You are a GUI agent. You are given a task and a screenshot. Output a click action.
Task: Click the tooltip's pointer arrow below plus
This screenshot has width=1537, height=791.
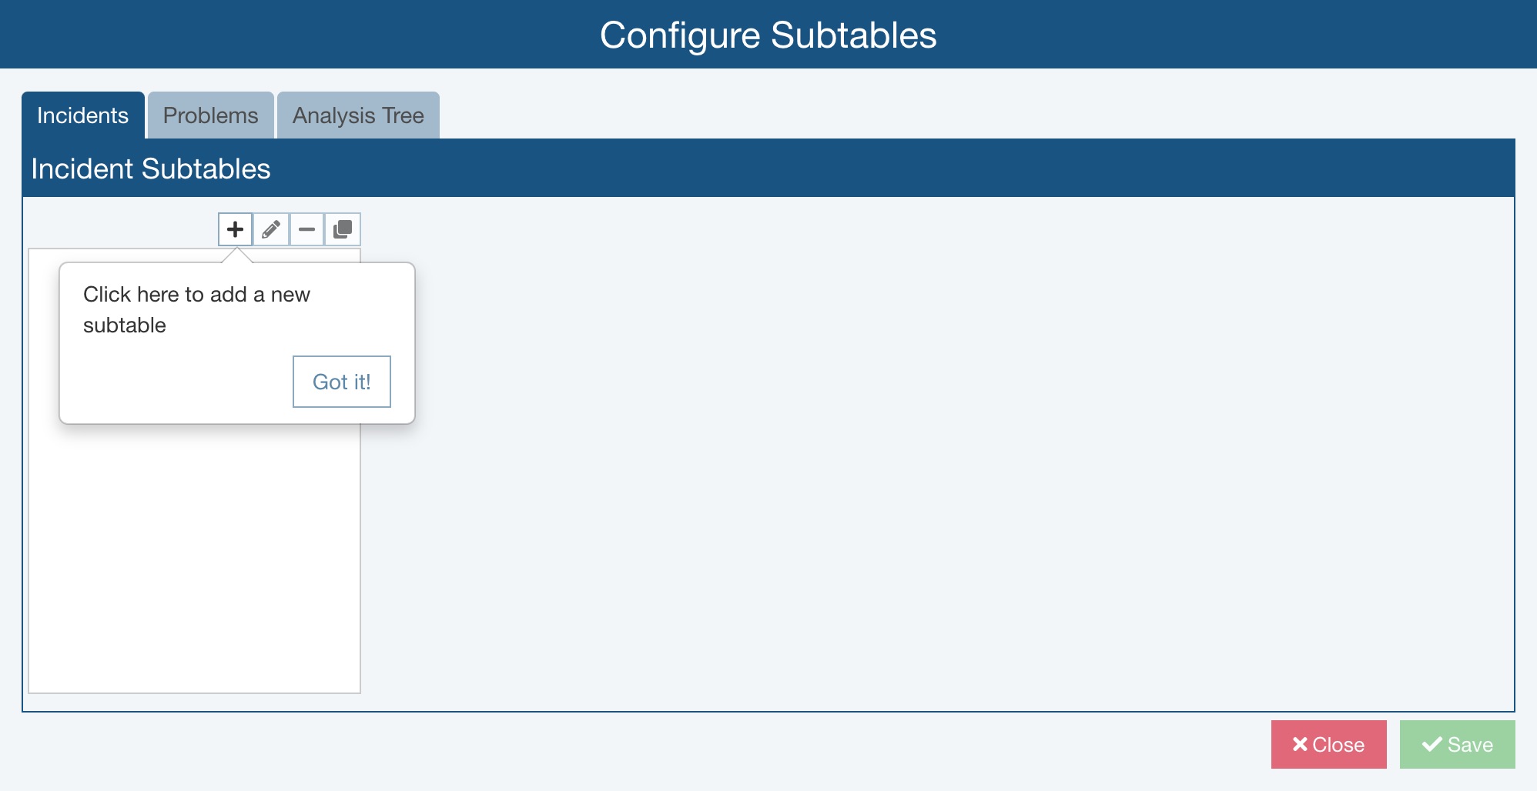coord(237,255)
